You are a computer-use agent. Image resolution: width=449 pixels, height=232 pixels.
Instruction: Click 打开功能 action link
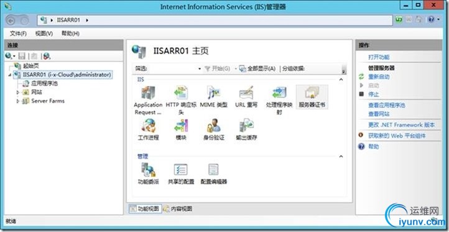(x=379, y=57)
